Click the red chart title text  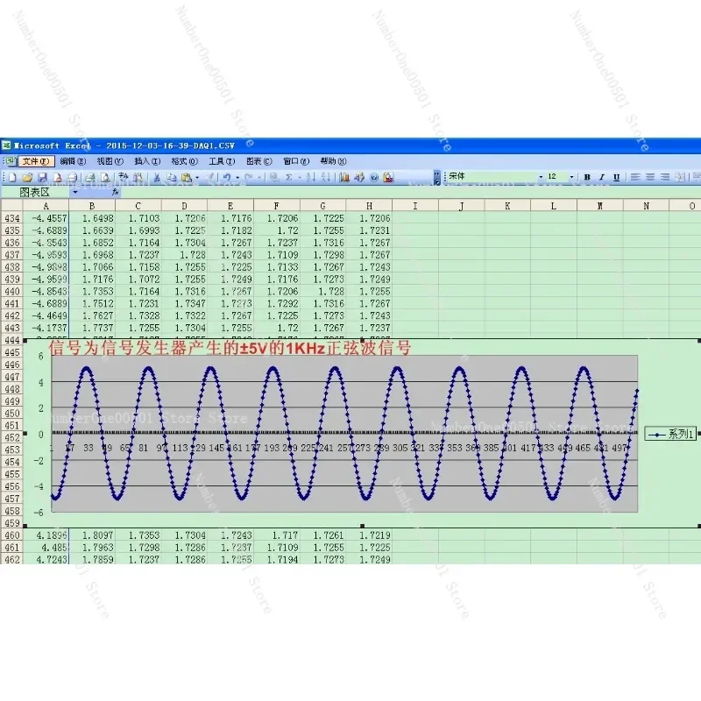(229, 348)
